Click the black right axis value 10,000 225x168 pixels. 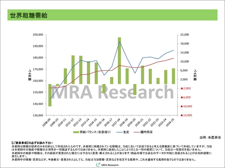[x=185, y=62]
